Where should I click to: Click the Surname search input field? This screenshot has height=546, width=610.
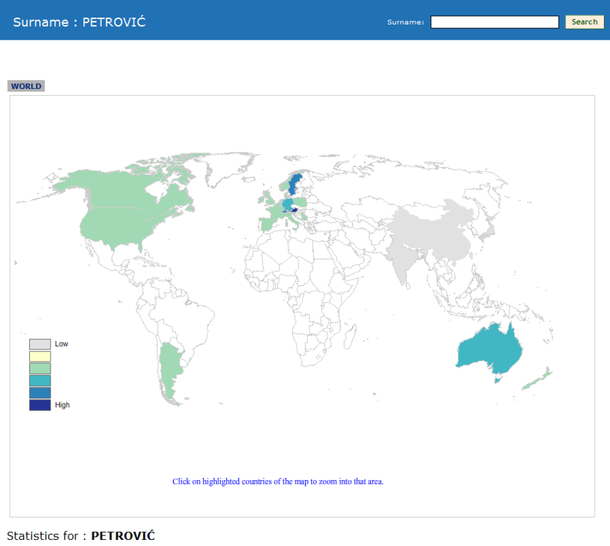tap(494, 22)
